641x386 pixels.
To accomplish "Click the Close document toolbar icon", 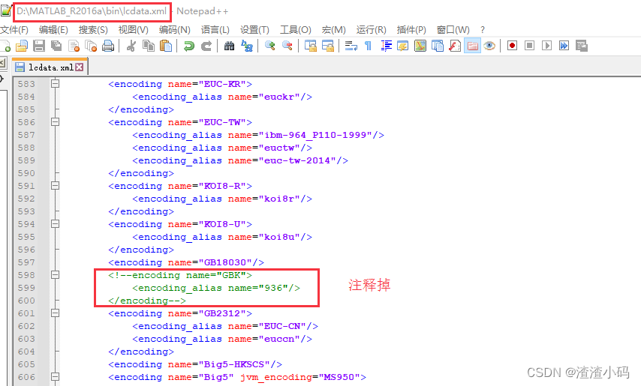I will [74, 46].
